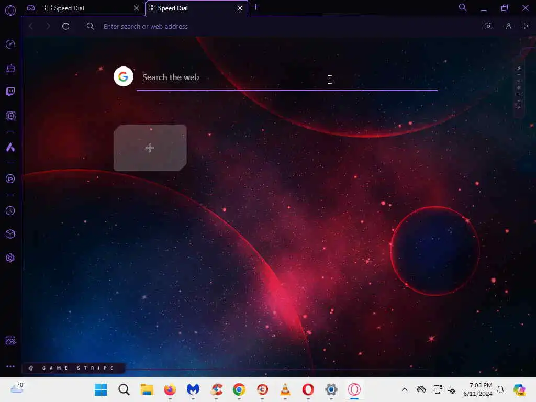Launch Google Chrome from taskbar
The height and width of the screenshot is (402, 536).
pos(239,389)
